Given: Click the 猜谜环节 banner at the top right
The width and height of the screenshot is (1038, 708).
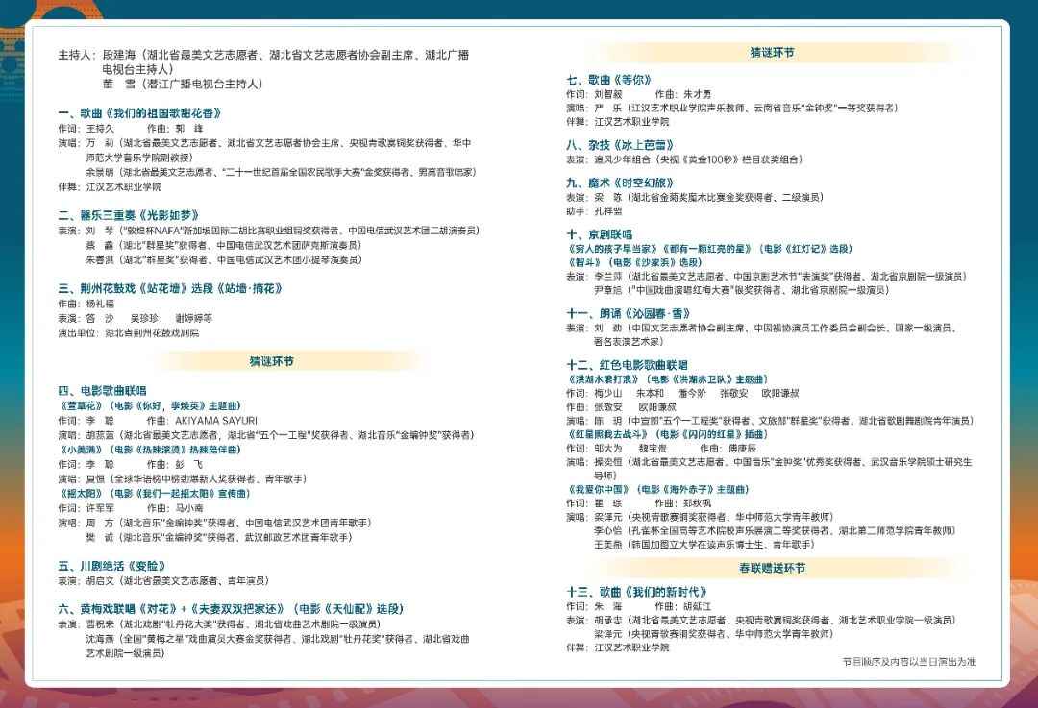Looking at the screenshot, I should click(773, 53).
